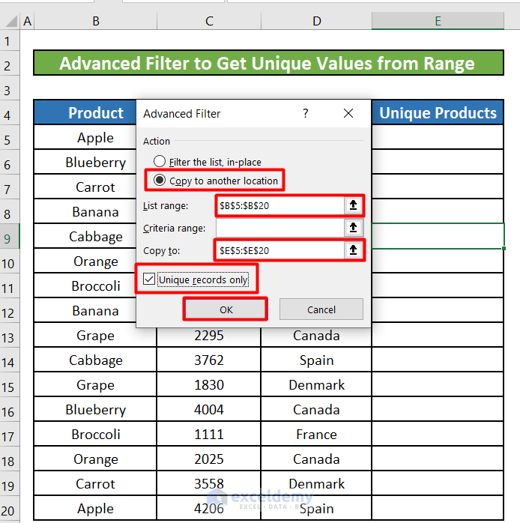The image size is (520, 523).
Task: Select column B header
Action: [95, 22]
